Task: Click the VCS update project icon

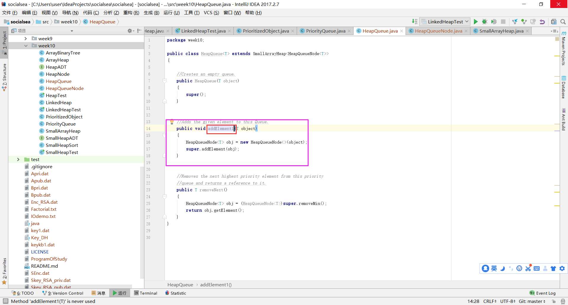Action: click(515, 22)
